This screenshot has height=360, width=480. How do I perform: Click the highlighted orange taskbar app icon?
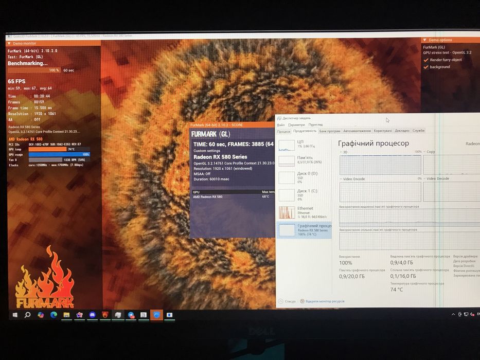pyautogui.click(x=156, y=315)
